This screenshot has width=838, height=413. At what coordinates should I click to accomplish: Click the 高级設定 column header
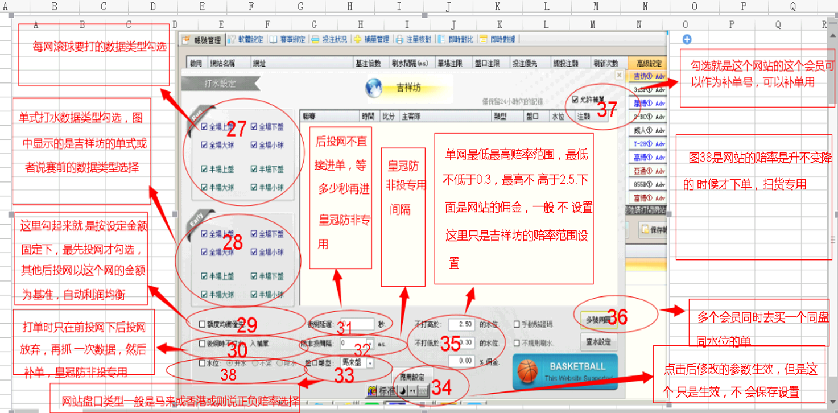point(649,63)
